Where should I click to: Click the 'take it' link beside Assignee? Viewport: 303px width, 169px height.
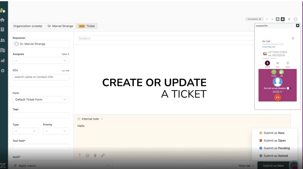click(65, 54)
